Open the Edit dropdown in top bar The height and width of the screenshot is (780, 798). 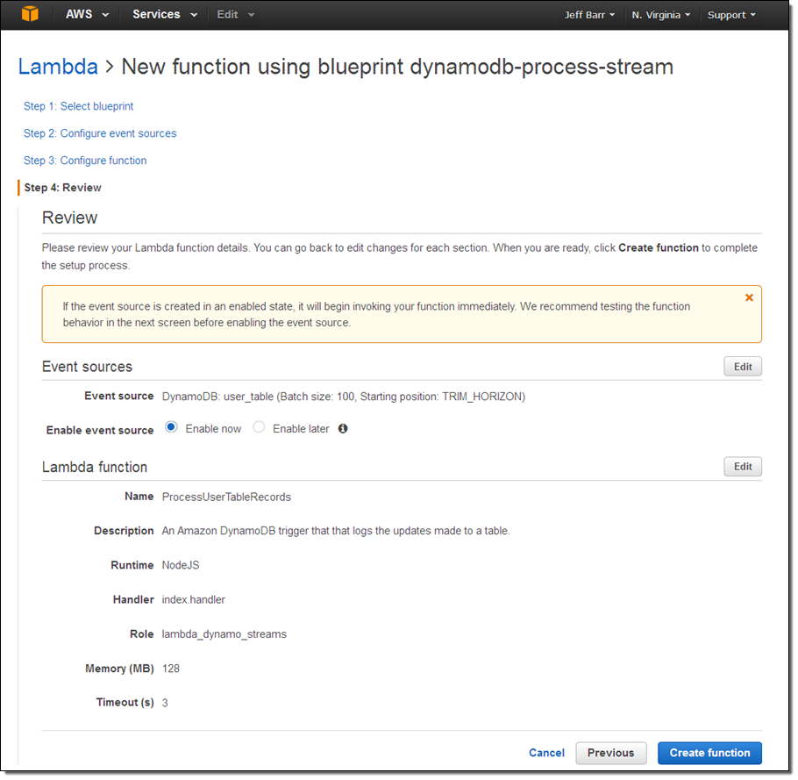pos(235,15)
